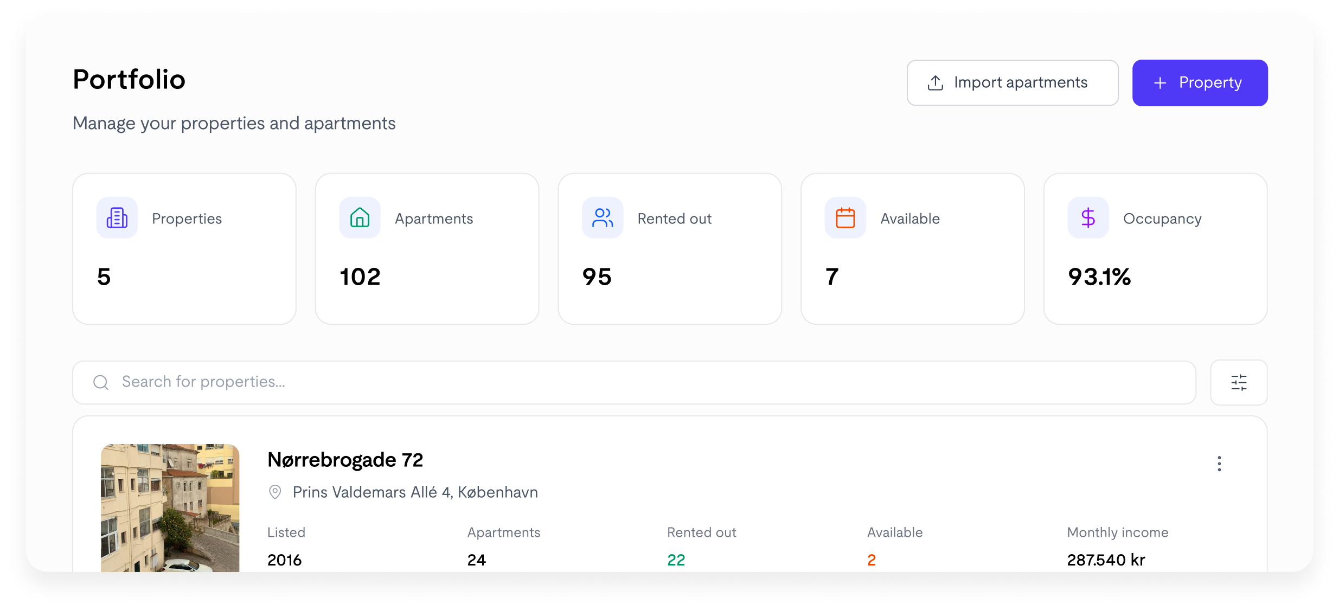Click the upload arrow icon
The height and width of the screenshot is (610, 1339).
pyautogui.click(x=935, y=83)
